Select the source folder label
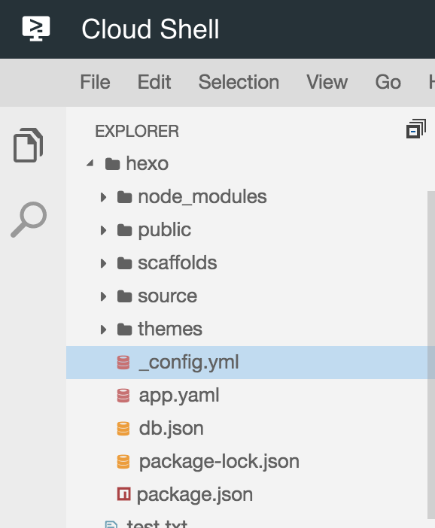The height and width of the screenshot is (528, 435). 168,296
